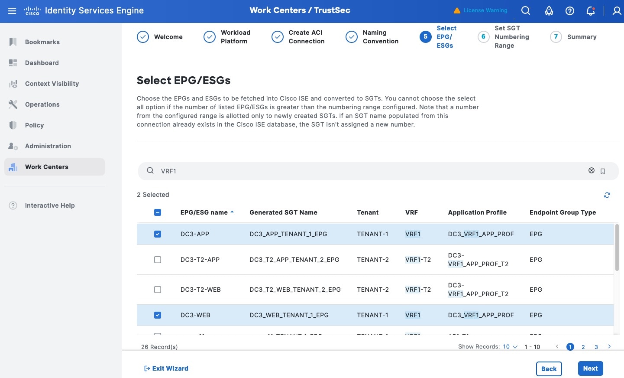Select the DC3-T2-APP row checkbox

click(x=158, y=260)
